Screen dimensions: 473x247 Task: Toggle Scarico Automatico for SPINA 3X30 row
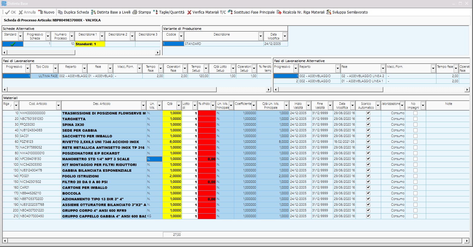[x=368, y=124]
